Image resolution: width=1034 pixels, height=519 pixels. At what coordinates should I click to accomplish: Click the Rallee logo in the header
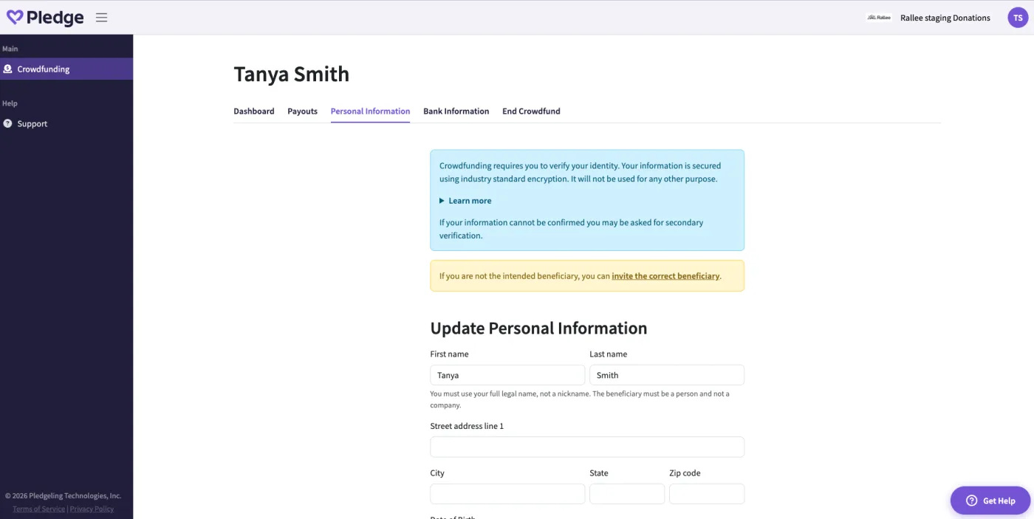coord(879,18)
